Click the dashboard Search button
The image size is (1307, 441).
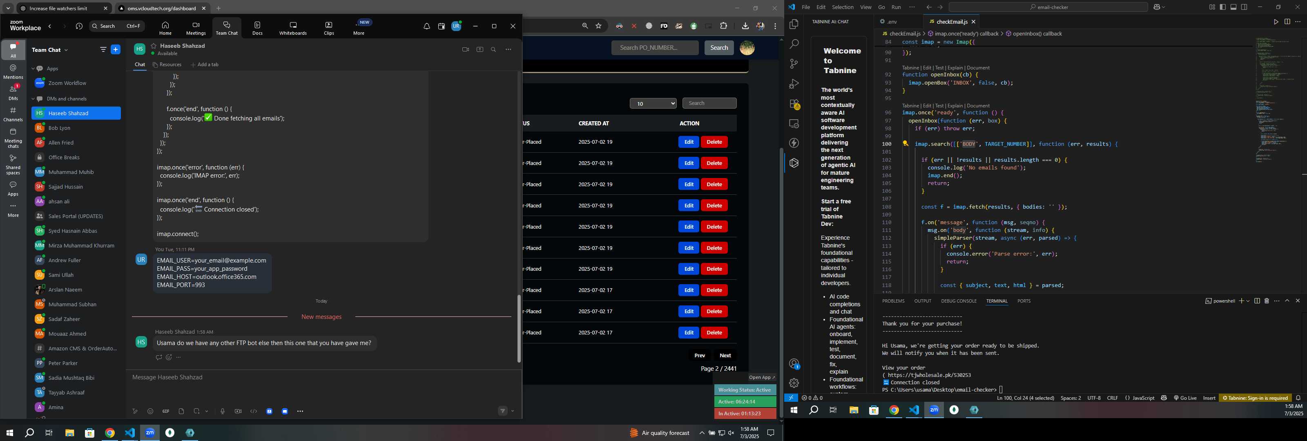coord(719,48)
